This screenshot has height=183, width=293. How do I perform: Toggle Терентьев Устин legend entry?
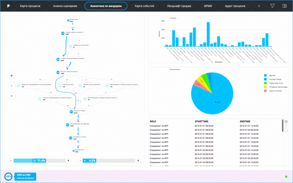[x=275, y=83]
